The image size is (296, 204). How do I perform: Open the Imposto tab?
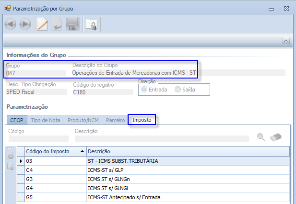click(142, 120)
